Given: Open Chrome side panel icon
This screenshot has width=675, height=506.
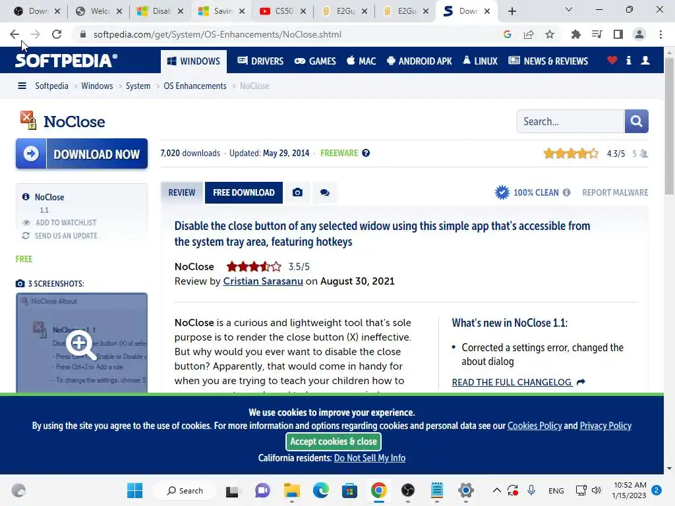Looking at the screenshot, I should (x=618, y=34).
